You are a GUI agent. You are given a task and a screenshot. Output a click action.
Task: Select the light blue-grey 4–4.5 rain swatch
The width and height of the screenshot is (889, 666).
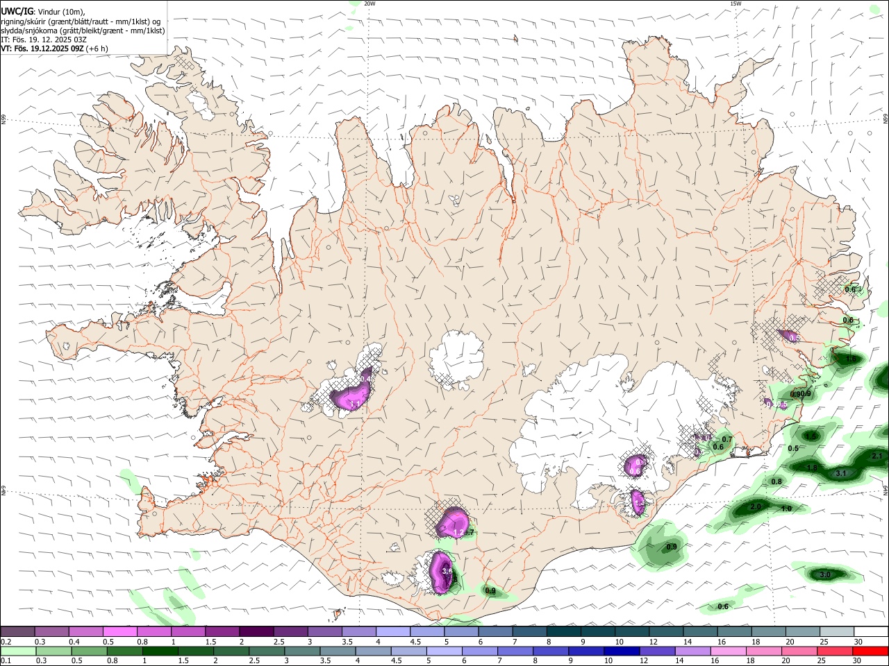click(373, 651)
